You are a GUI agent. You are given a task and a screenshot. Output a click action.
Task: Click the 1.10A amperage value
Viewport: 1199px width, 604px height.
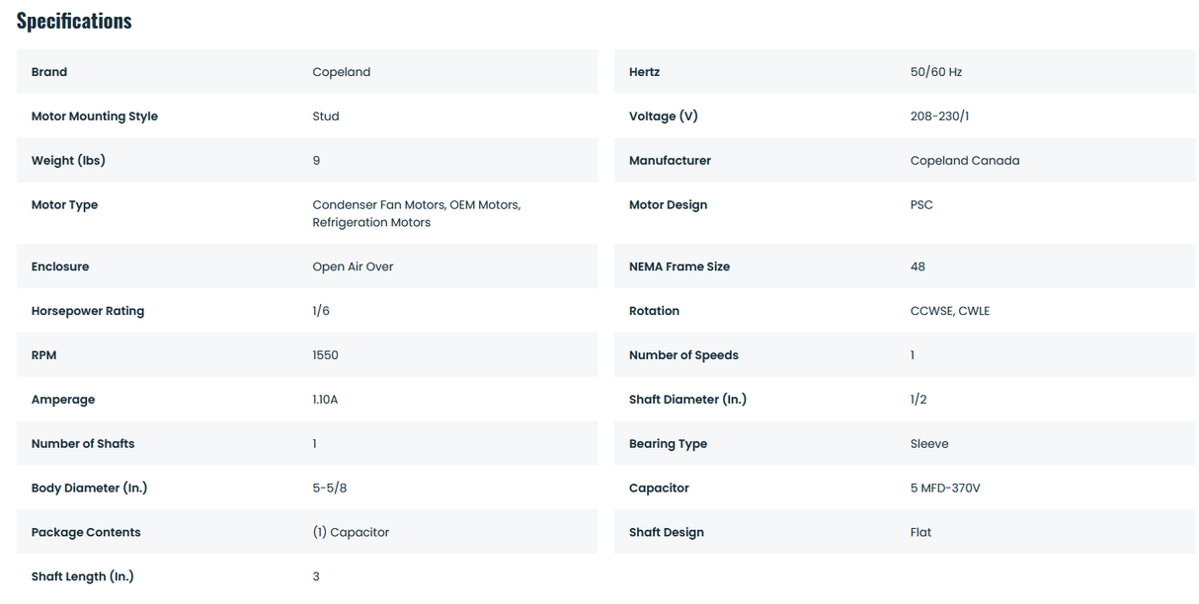[326, 400]
